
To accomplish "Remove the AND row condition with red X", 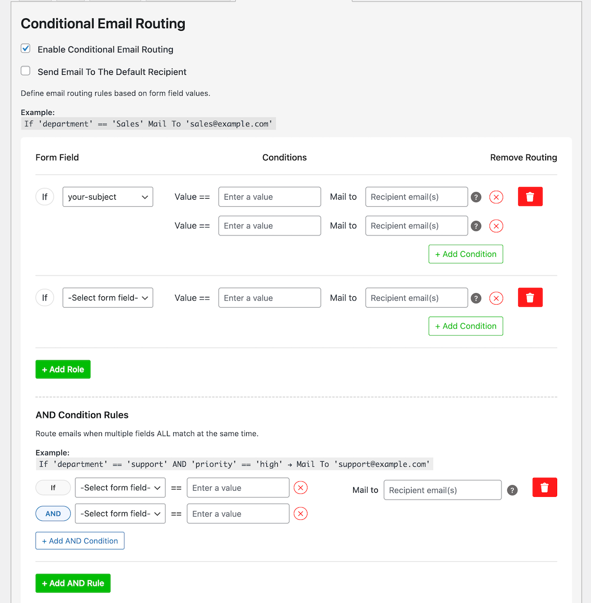I will pyautogui.click(x=300, y=514).
